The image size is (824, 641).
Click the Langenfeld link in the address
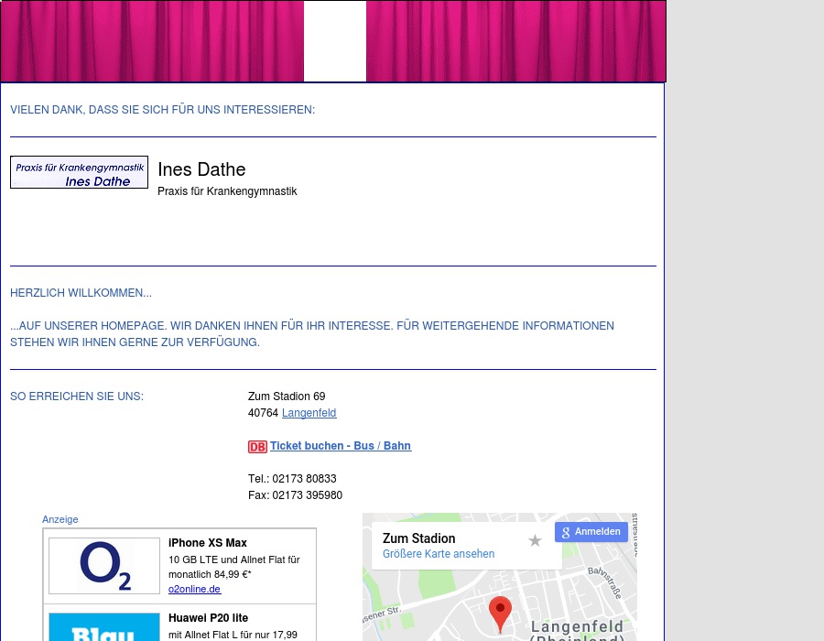pos(309,413)
